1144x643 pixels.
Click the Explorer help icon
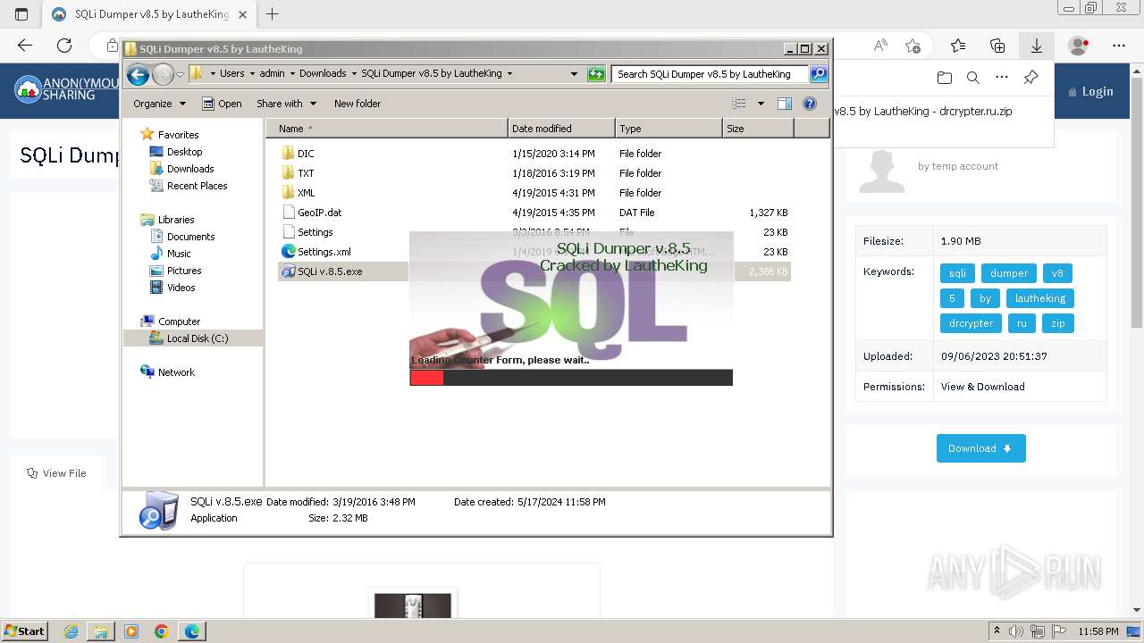(810, 104)
